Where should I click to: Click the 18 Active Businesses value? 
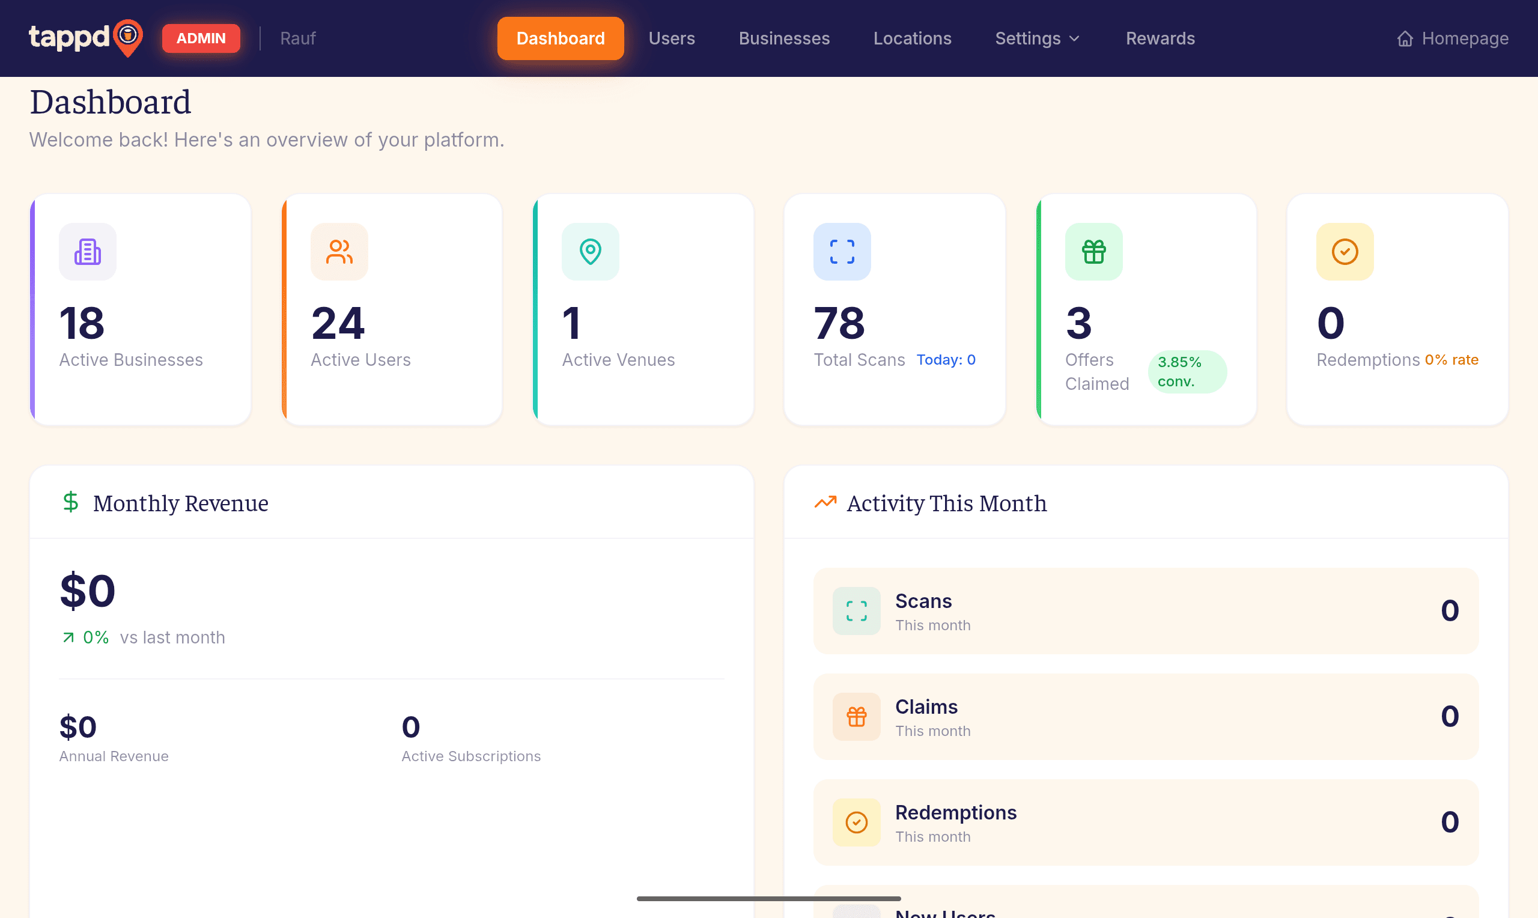click(x=82, y=324)
